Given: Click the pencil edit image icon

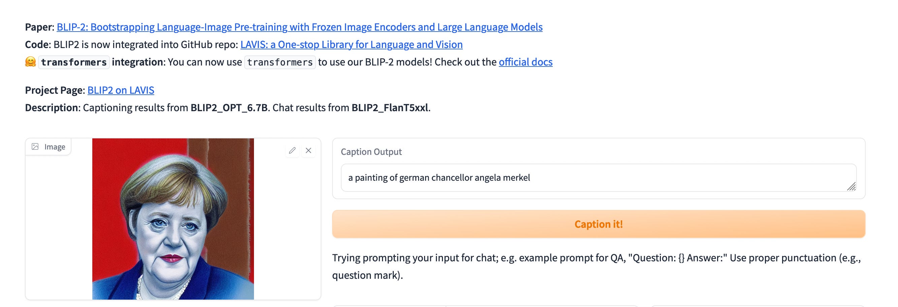Looking at the screenshot, I should 292,150.
